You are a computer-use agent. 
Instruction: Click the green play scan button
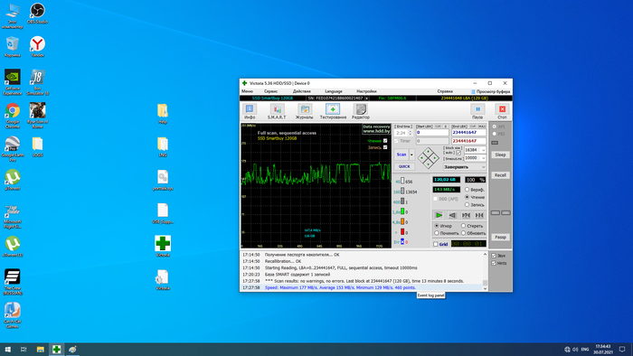pos(439,215)
